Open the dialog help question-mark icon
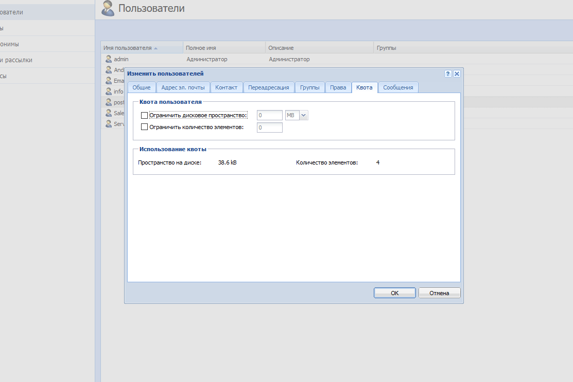Image resolution: width=573 pixels, height=382 pixels. pos(448,74)
